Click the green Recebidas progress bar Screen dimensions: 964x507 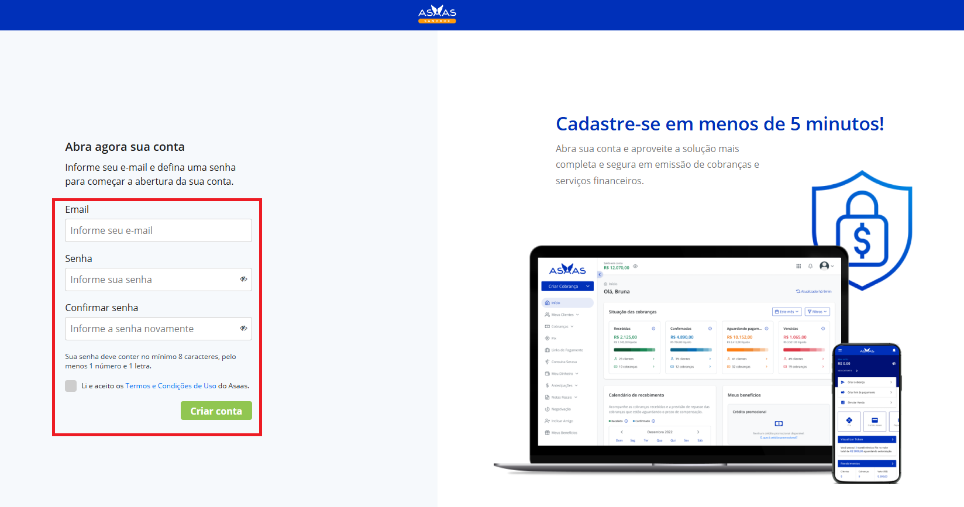click(634, 350)
